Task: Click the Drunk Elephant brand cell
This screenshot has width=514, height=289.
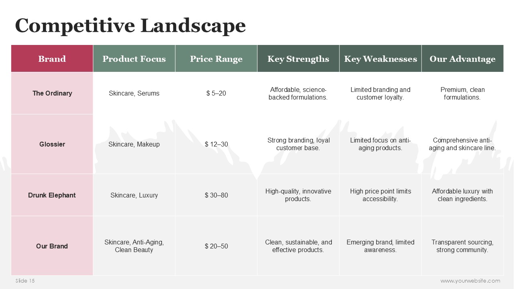Action: [52, 195]
